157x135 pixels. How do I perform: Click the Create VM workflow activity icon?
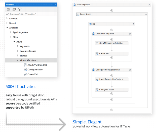pos(97,54)
